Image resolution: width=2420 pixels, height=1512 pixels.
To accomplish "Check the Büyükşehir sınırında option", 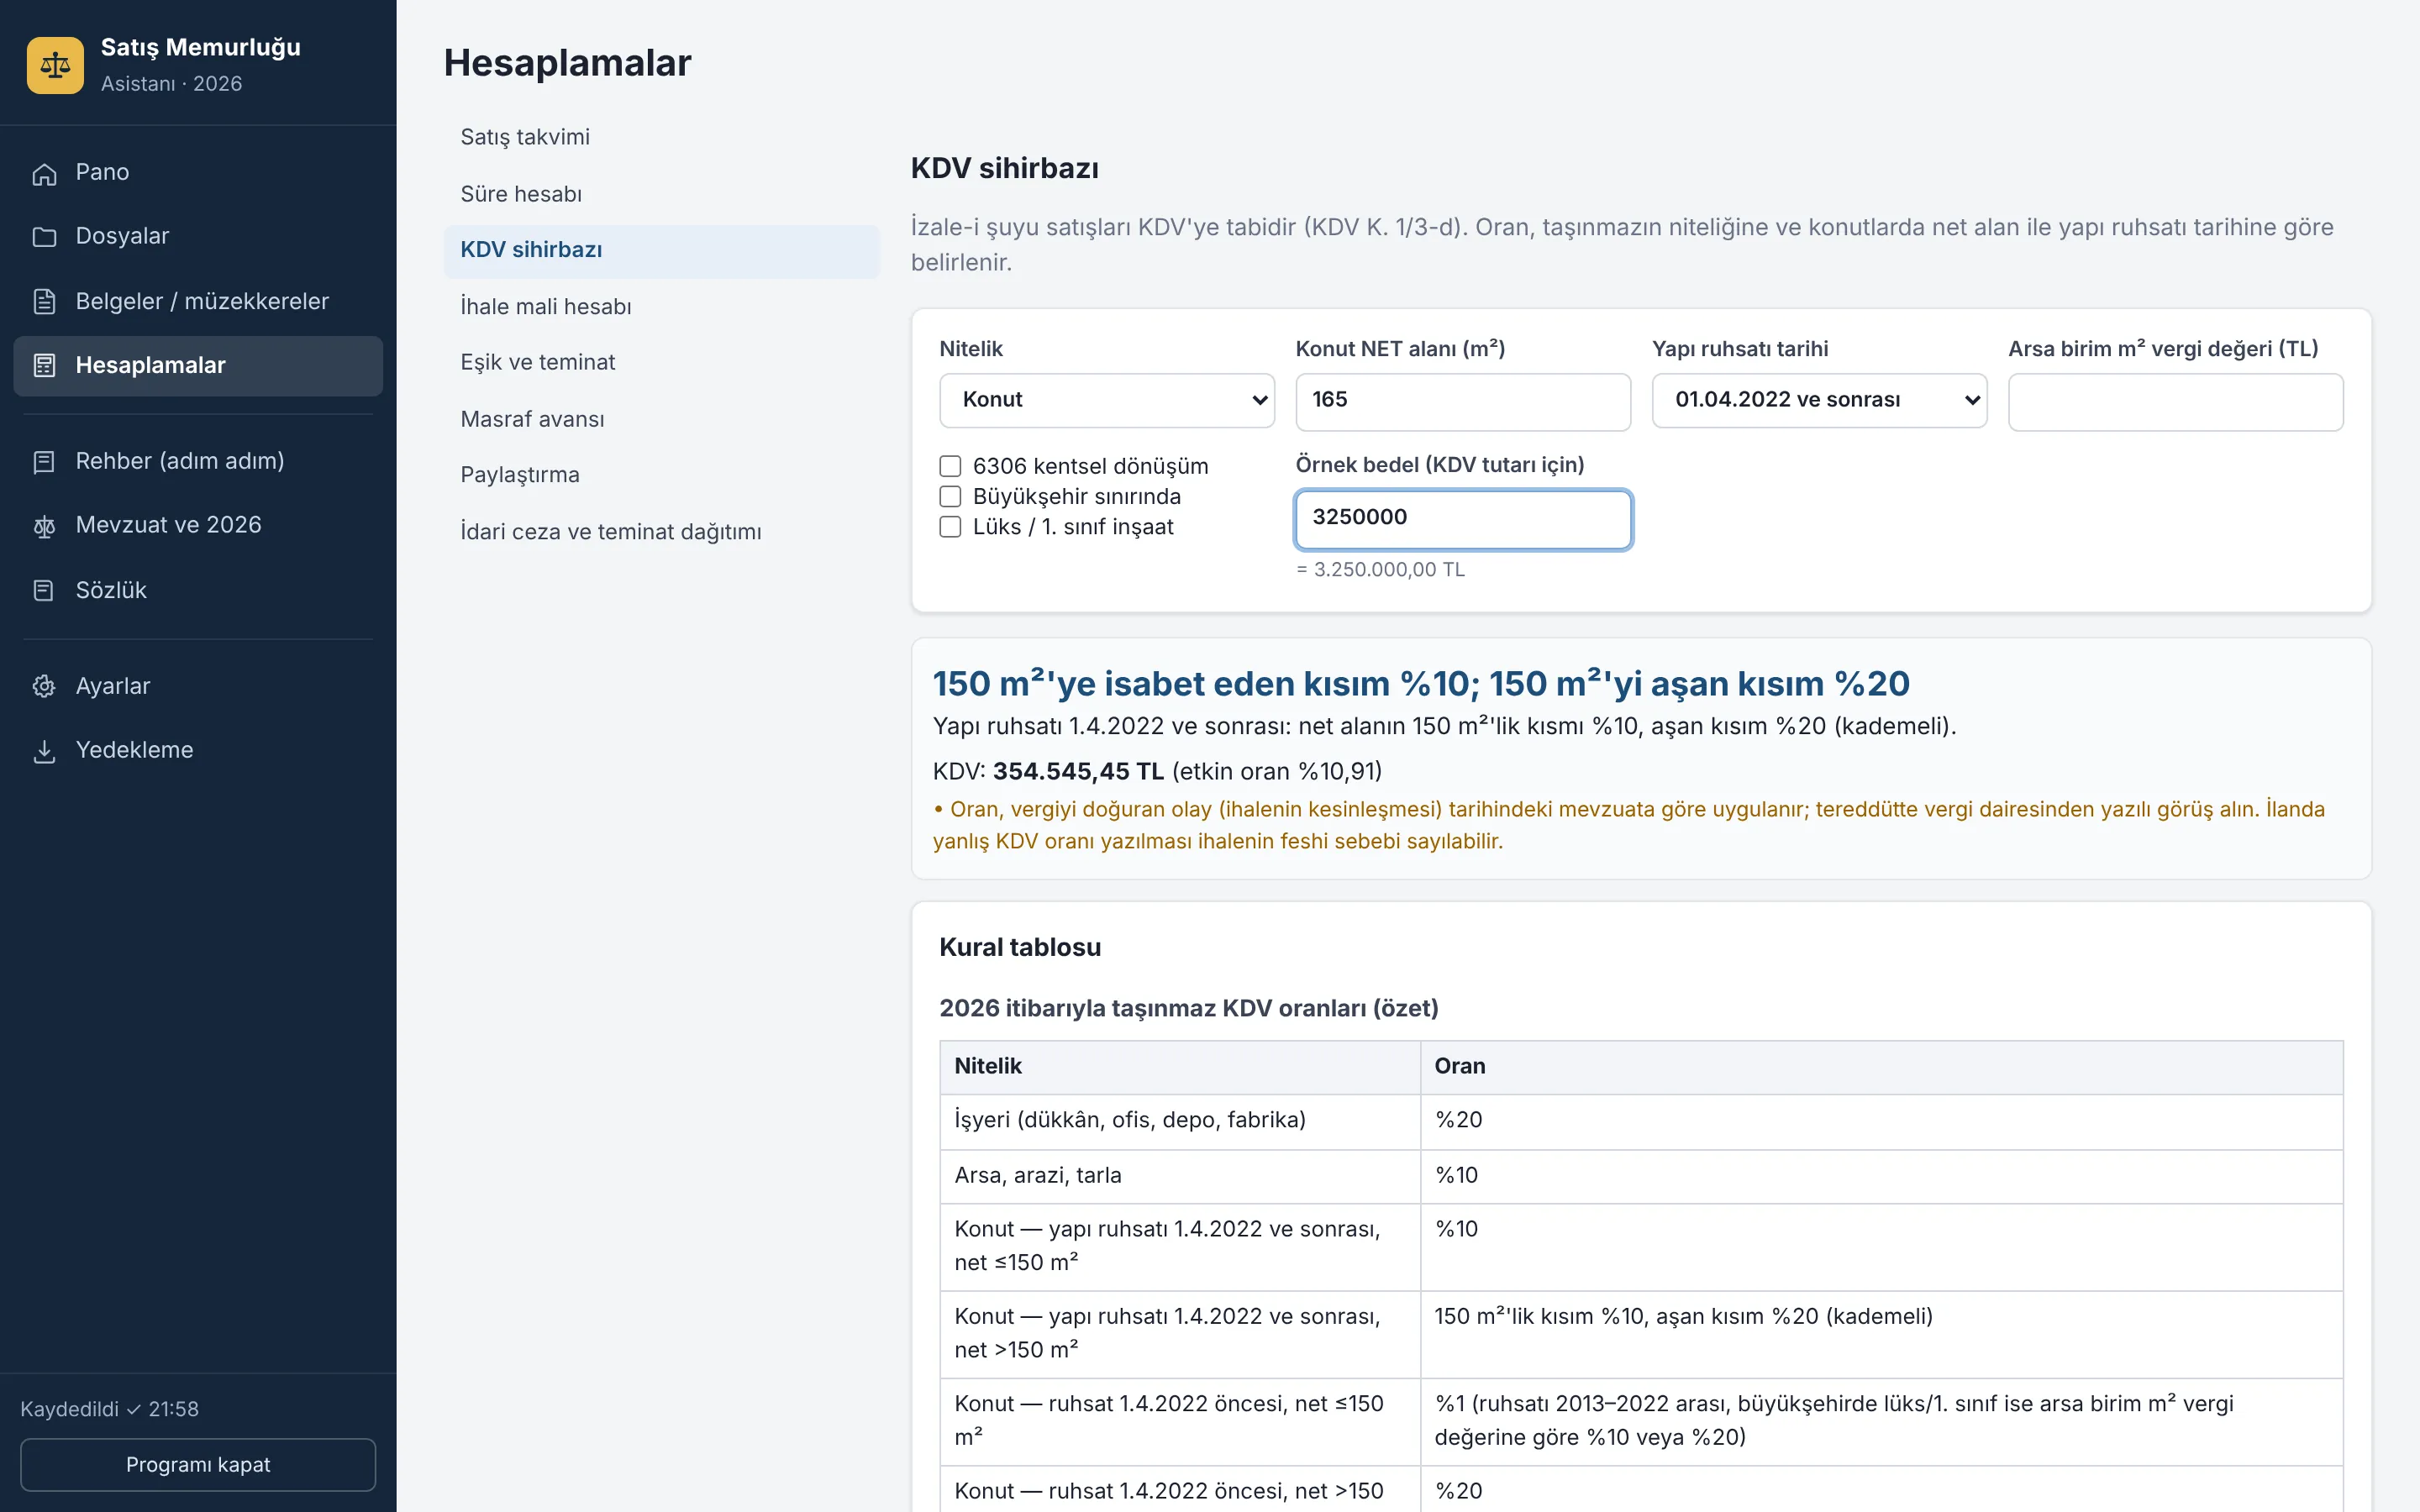I will [x=950, y=496].
